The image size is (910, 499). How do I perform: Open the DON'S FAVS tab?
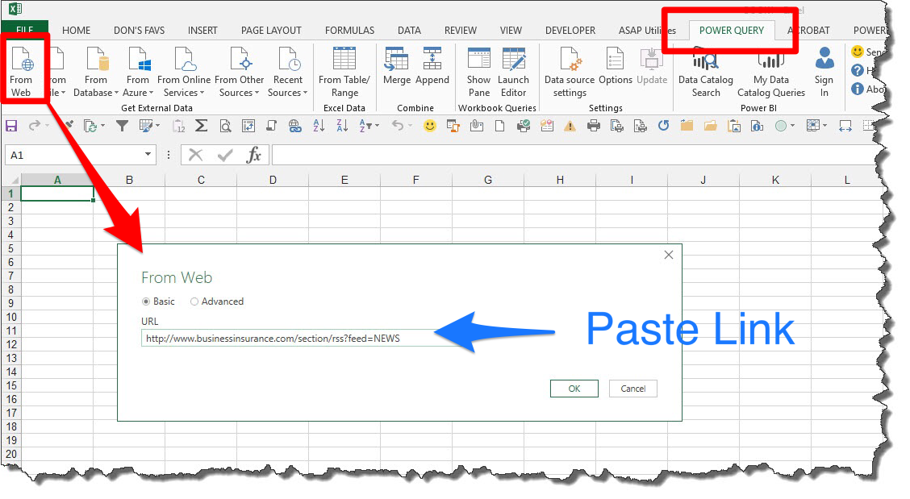pos(140,30)
